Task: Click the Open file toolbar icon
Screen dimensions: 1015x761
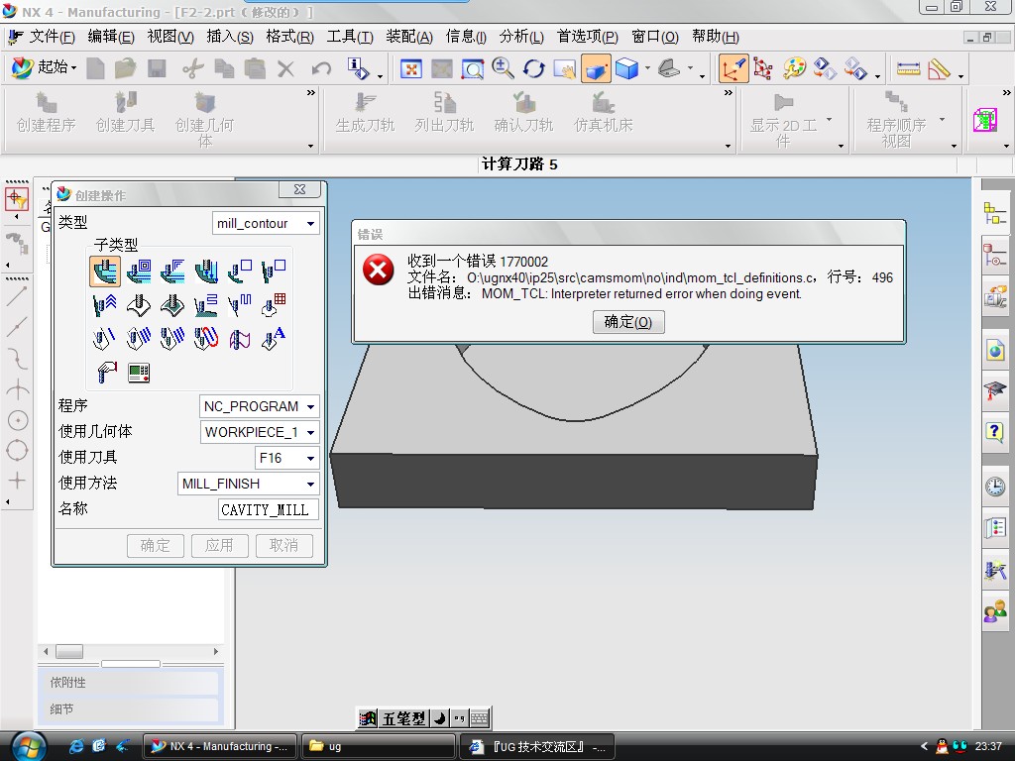Action: 125,68
